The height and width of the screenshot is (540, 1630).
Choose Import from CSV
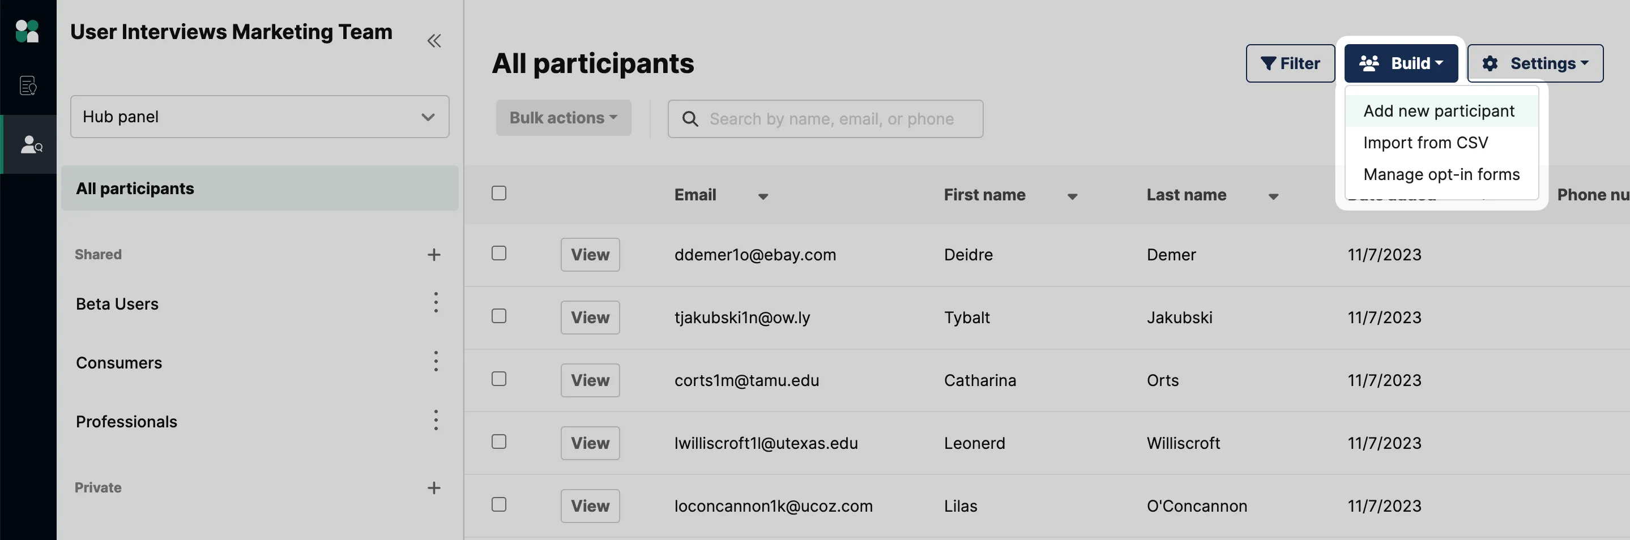pos(1426,142)
